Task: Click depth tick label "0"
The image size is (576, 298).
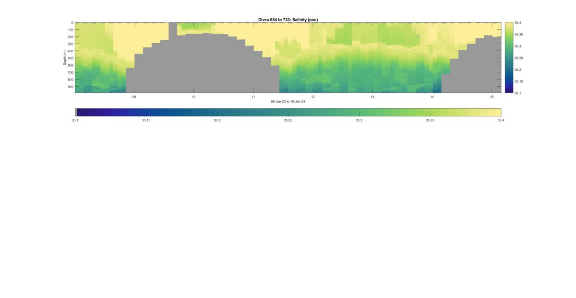Action: (72, 23)
